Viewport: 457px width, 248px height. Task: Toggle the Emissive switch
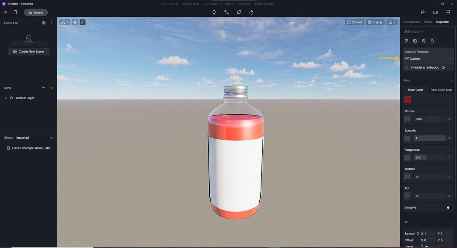(449, 207)
